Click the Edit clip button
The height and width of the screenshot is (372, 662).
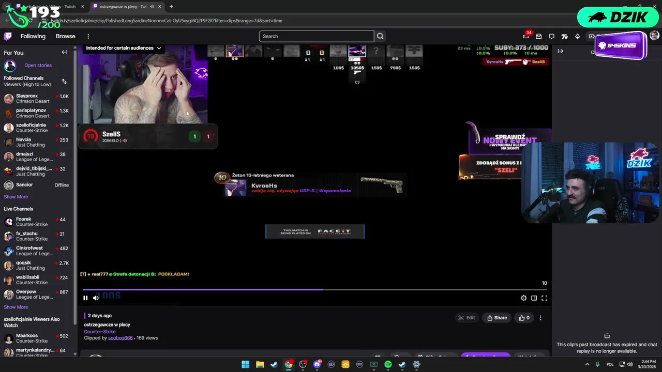coord(467,318)
